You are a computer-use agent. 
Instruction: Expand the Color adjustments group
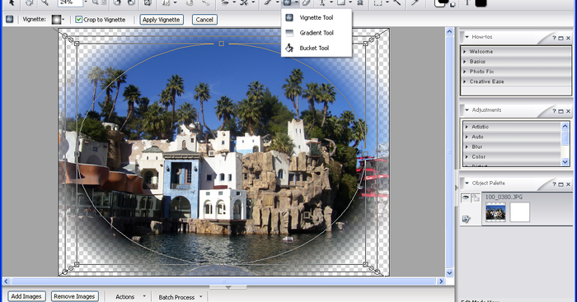tap(512, 156)
